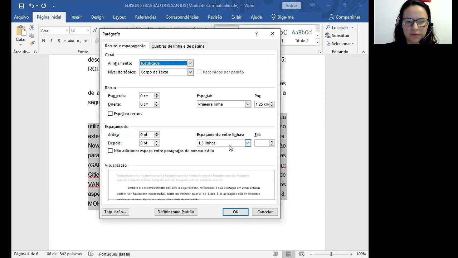This screenshot has width=458, height=258.
Task: Underline text with the S button
Action: pos(59,41)
